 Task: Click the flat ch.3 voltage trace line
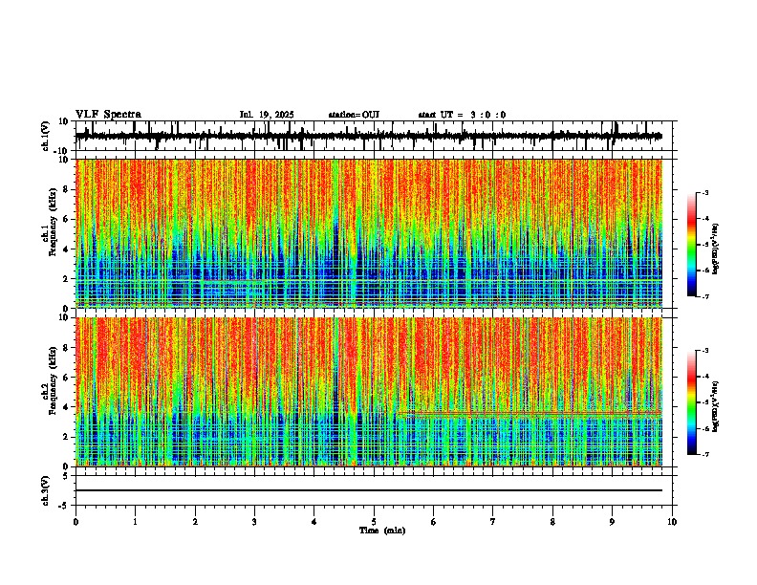369,490
